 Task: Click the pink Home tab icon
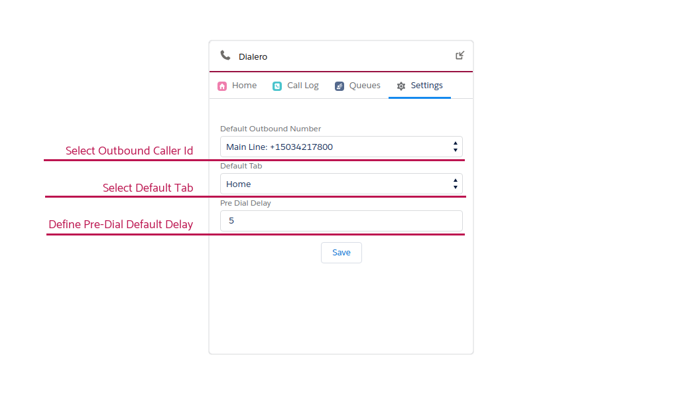222,86
